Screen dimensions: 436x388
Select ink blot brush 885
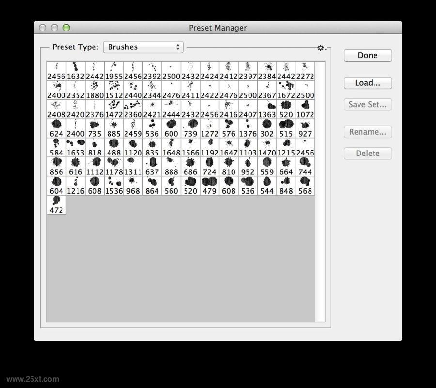point(114,129)
